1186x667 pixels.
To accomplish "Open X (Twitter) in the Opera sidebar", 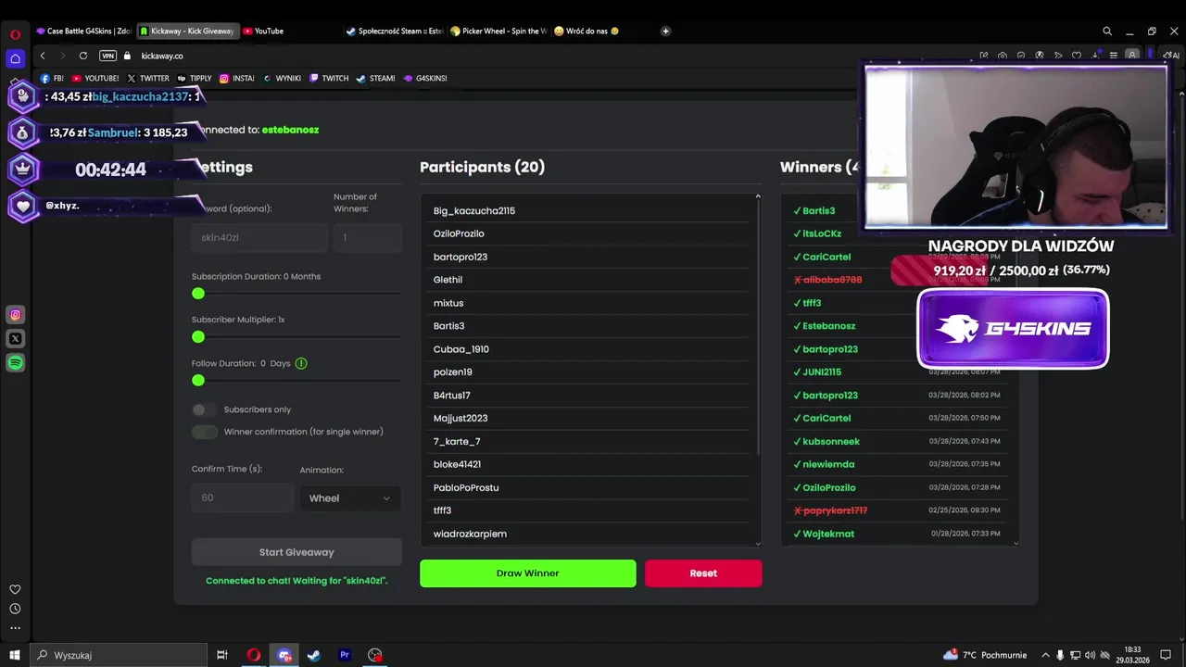I will (15, 339).
